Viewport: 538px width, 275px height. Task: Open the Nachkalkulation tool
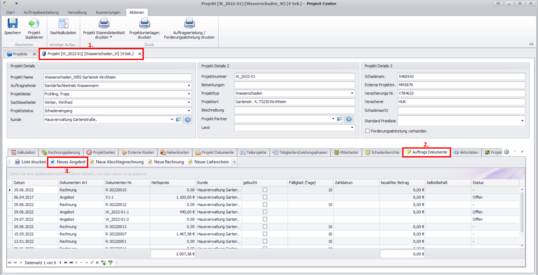coord(63,24)
